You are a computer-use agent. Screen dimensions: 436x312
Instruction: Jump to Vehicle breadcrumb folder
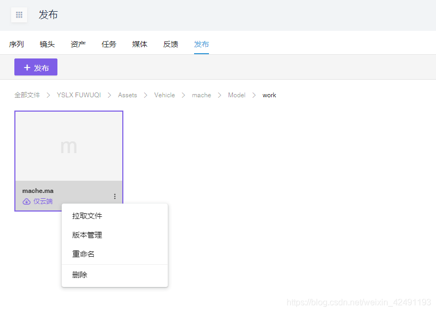tap(165, 95)
